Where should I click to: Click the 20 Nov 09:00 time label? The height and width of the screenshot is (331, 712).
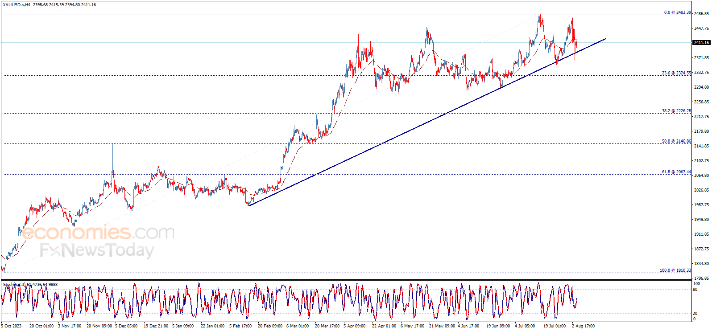point(99,326)
